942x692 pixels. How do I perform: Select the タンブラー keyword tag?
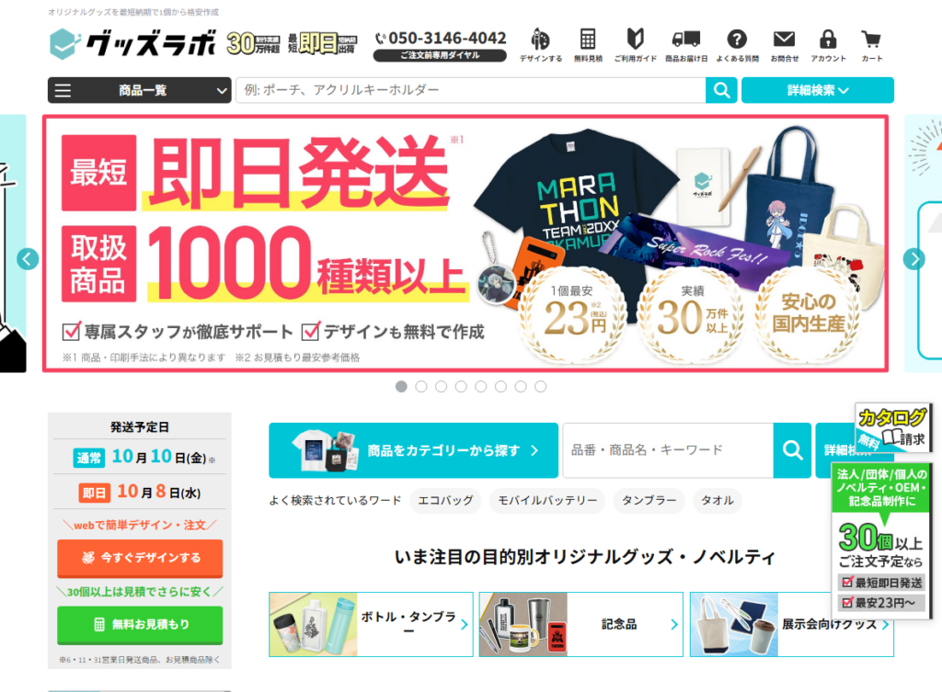(x=649, y=501)
